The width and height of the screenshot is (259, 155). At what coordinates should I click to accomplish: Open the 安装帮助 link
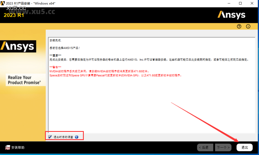[x=18, y=147]
